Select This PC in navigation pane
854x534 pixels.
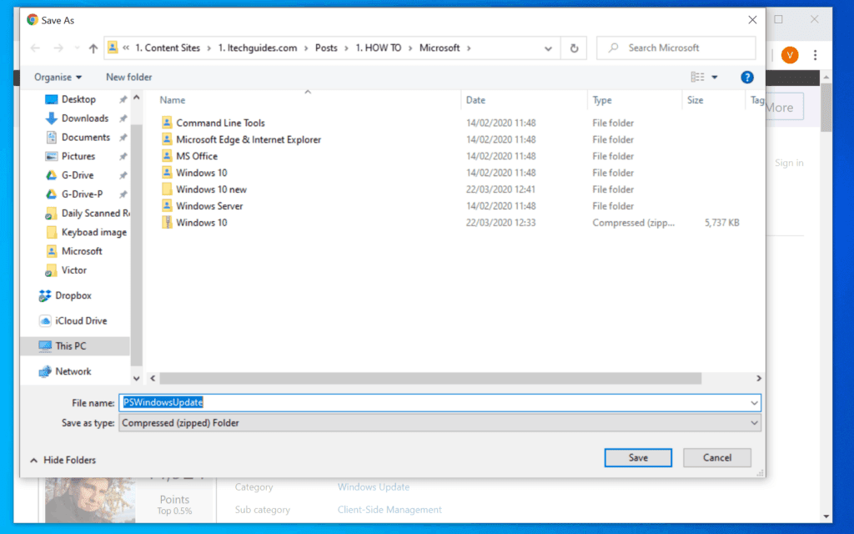70,346
